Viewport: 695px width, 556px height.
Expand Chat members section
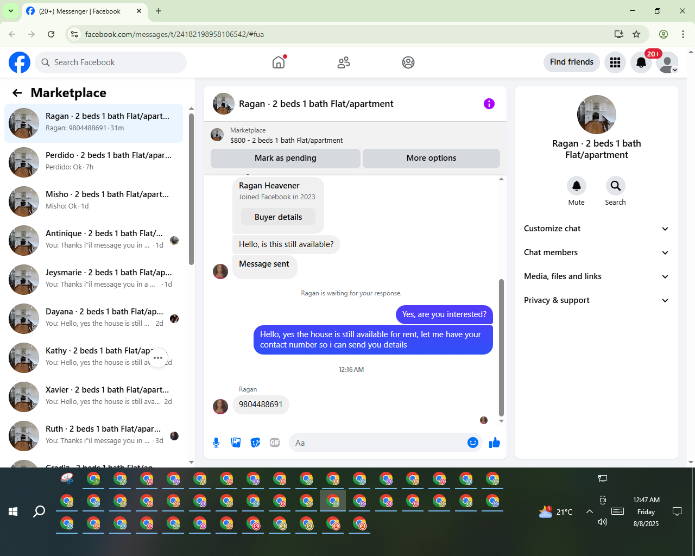tap(596, 252)
